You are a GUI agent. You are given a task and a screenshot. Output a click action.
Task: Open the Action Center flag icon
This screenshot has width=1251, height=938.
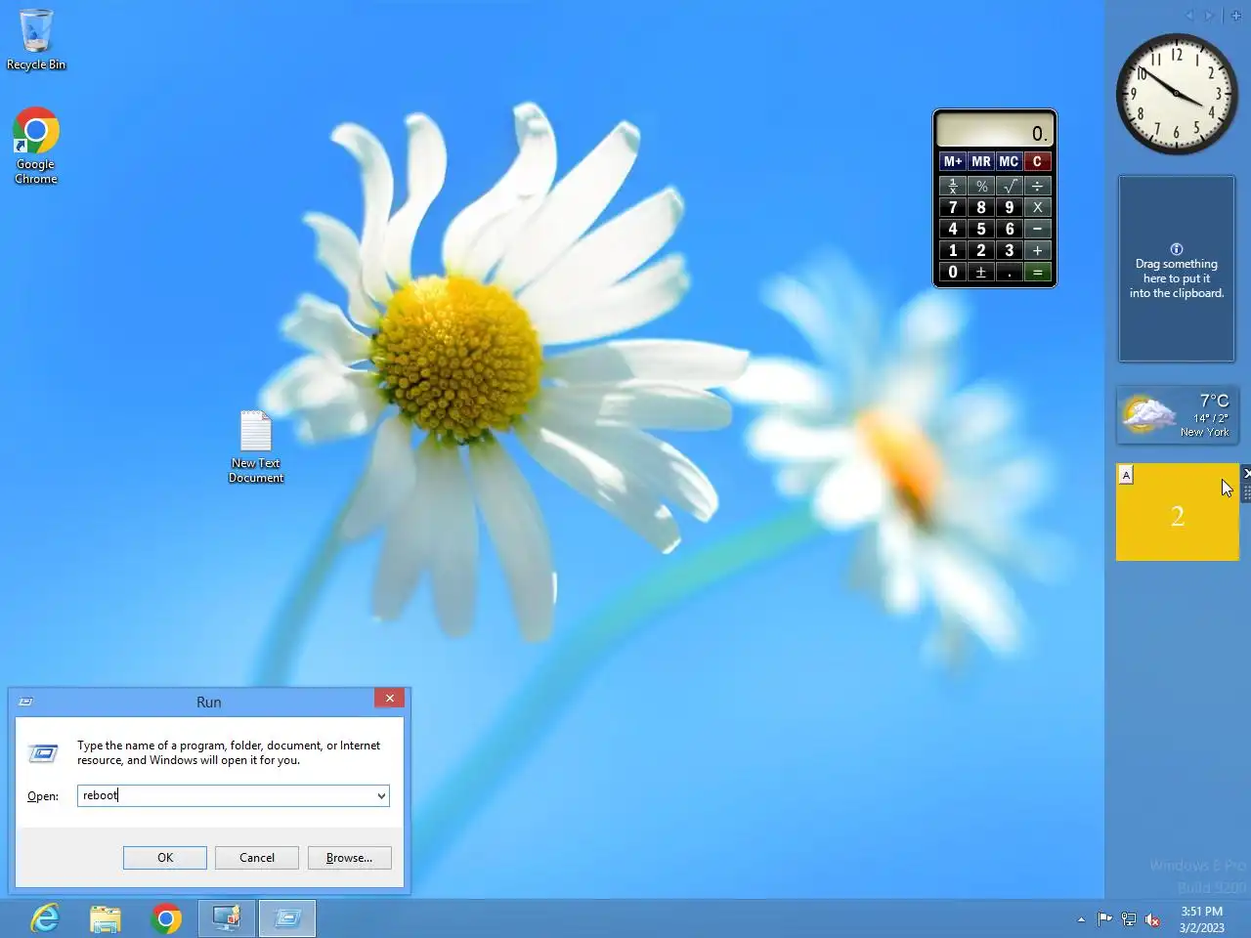1104,919
